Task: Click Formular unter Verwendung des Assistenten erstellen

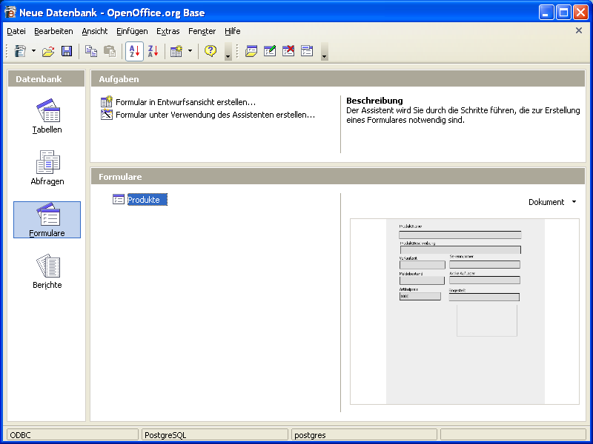Action: tap(215, 115)
